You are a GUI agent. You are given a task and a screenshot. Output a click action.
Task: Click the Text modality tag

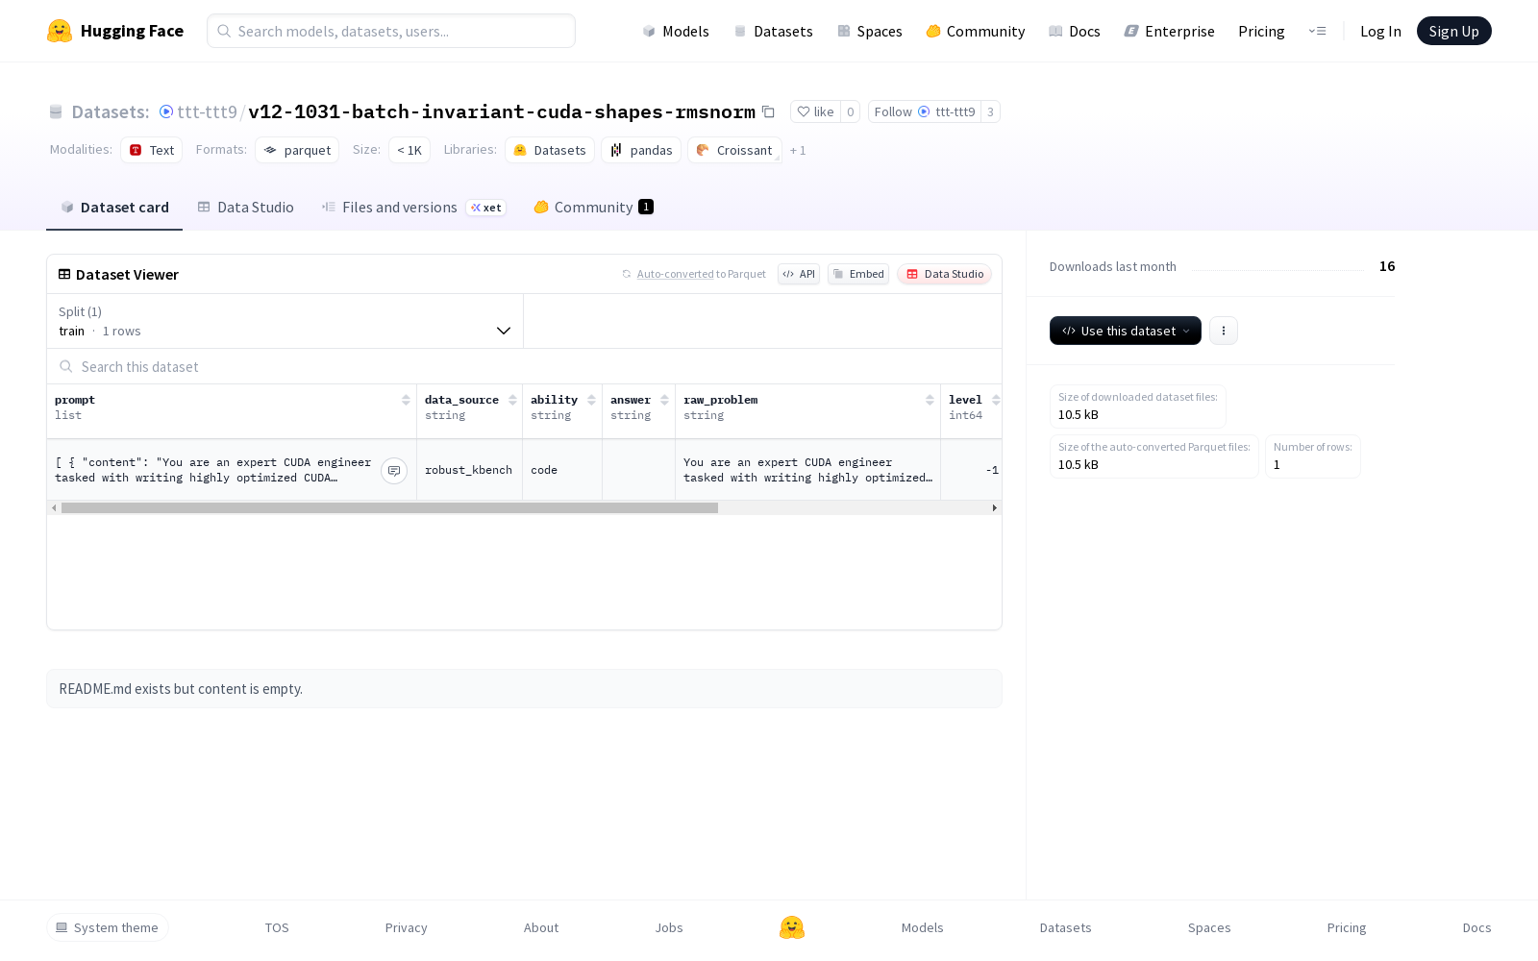point(152,150)
